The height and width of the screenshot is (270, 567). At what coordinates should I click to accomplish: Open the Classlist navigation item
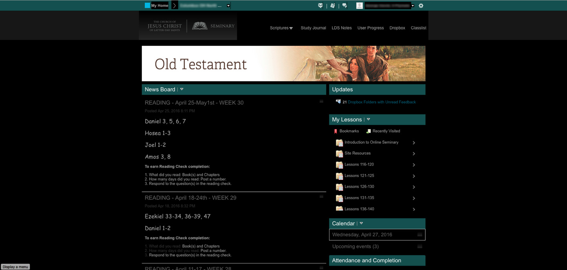[x=418, y=28]
